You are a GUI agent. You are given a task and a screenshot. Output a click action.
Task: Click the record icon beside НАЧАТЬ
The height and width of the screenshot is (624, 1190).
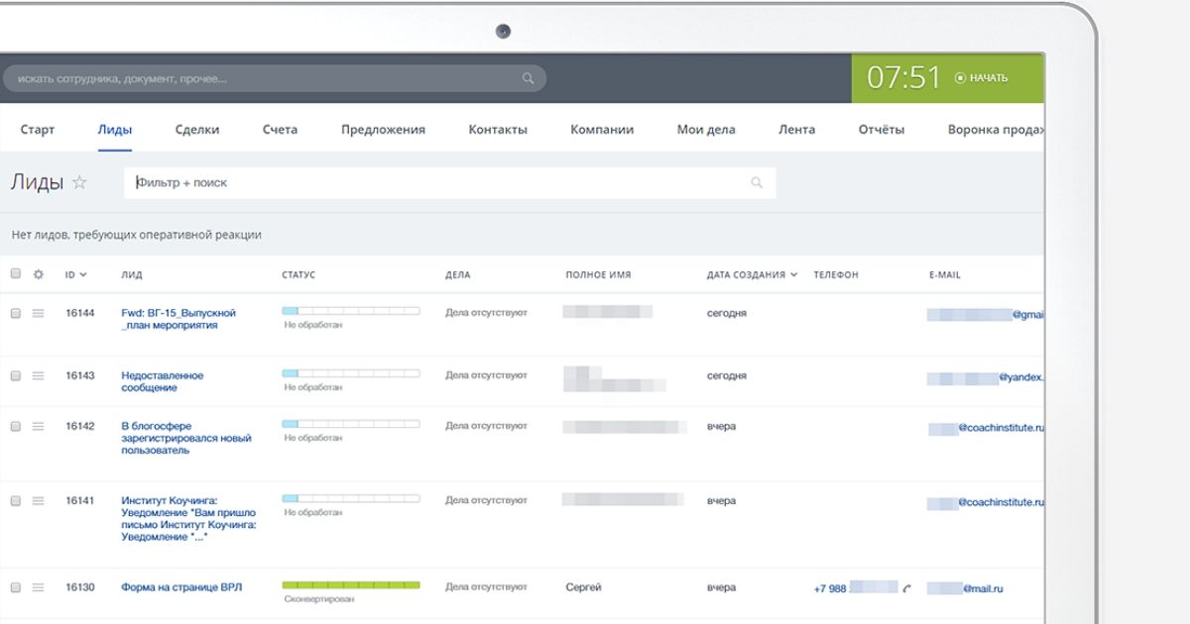pyautogui.click(x=959, y=78)
